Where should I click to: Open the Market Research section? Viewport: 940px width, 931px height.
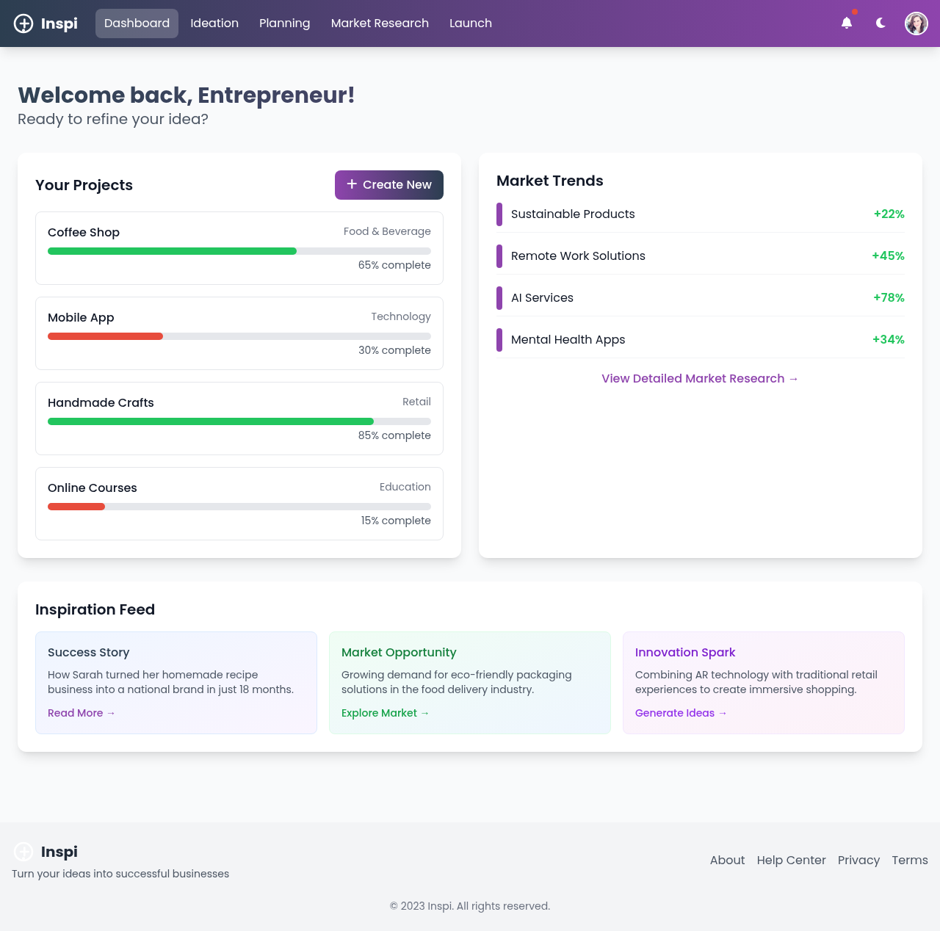(x=380, y=23)
